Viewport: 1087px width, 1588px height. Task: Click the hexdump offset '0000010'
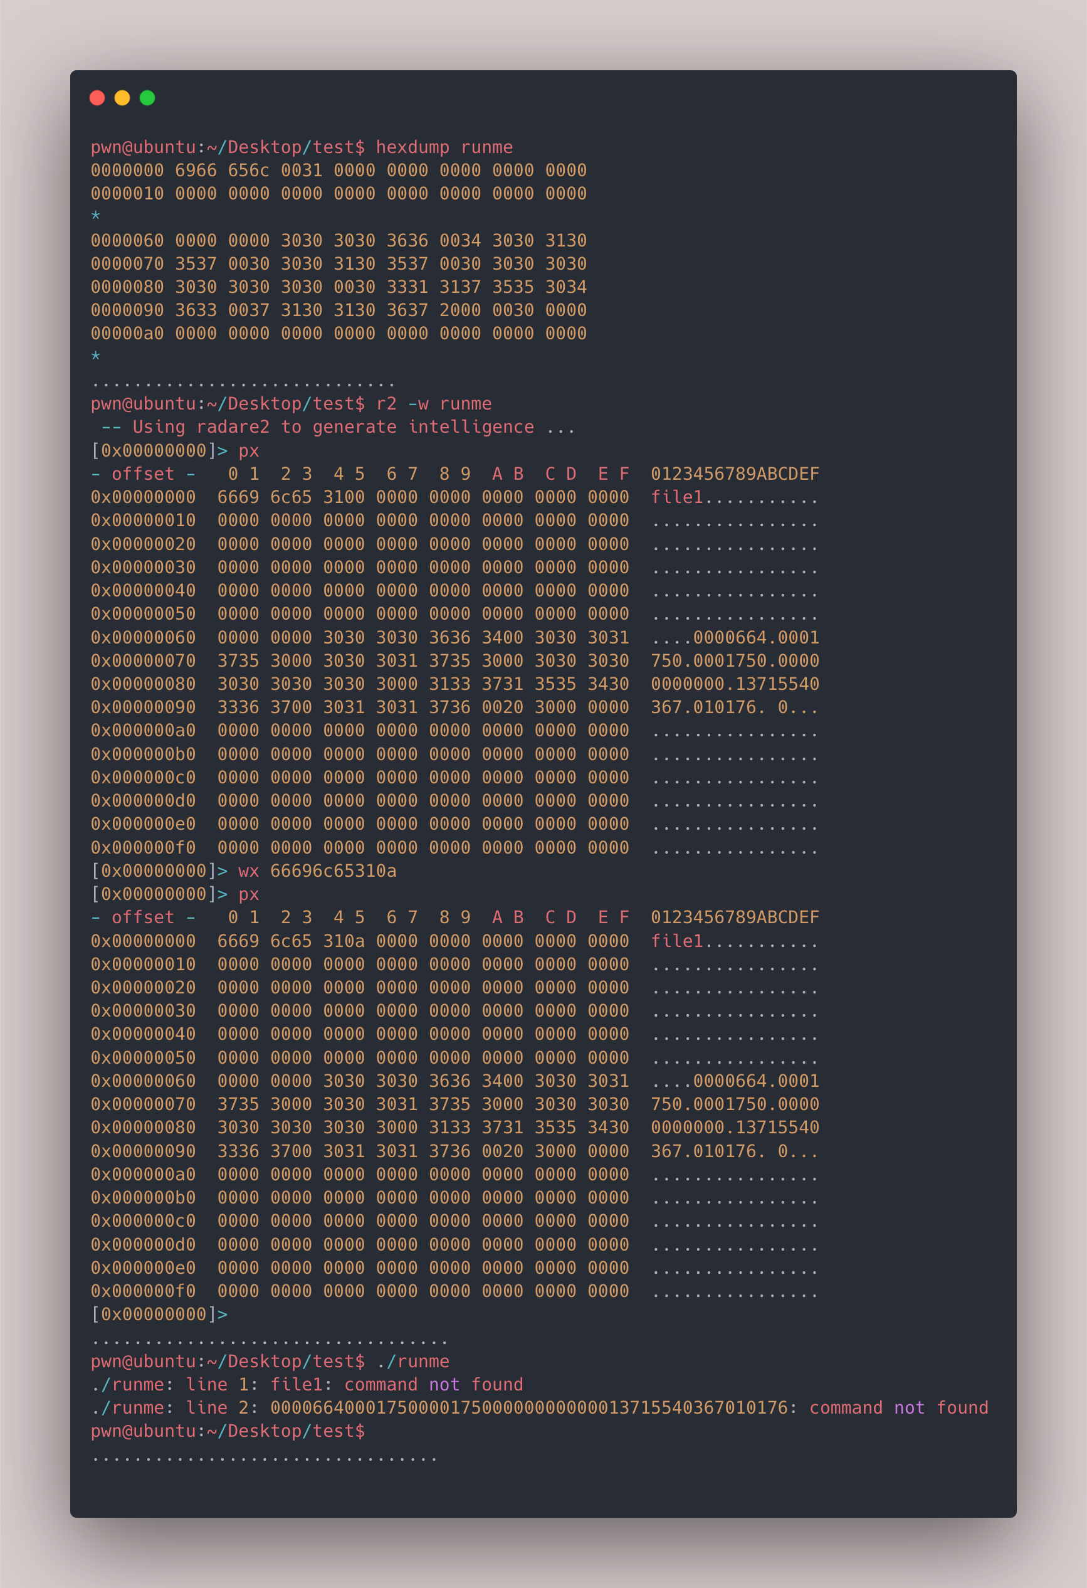(x=127, y=193)
